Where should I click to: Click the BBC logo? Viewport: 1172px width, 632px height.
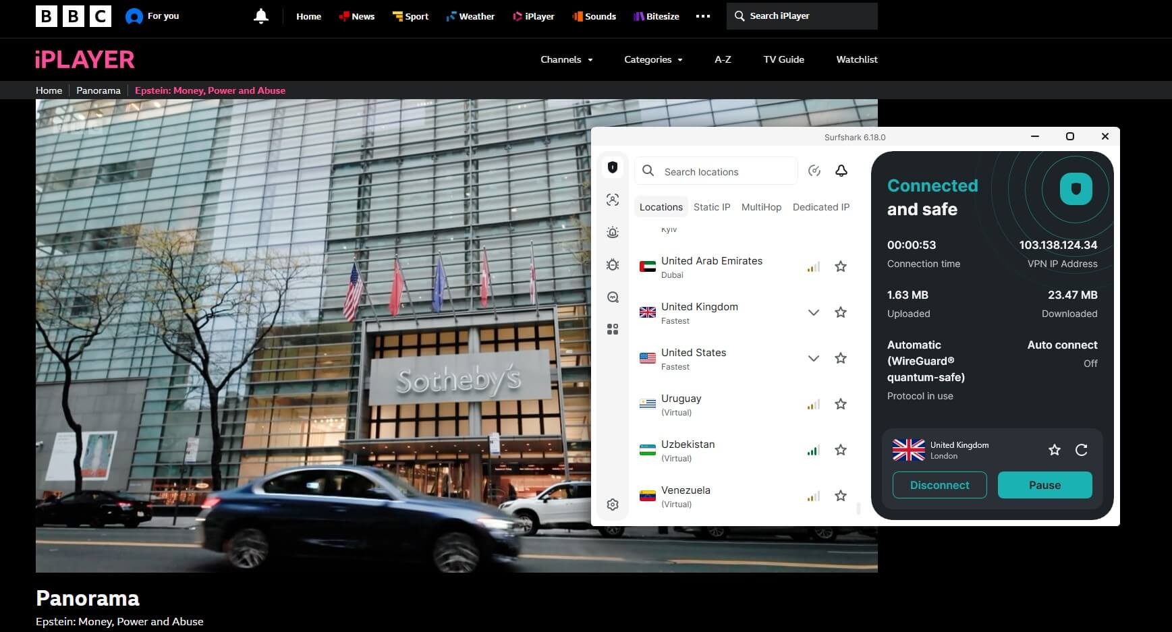click(74, 16)
